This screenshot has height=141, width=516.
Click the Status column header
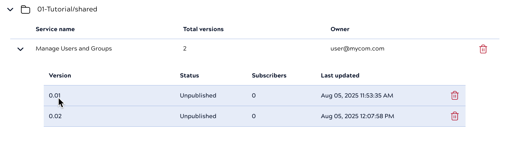[x=189, y=76]
